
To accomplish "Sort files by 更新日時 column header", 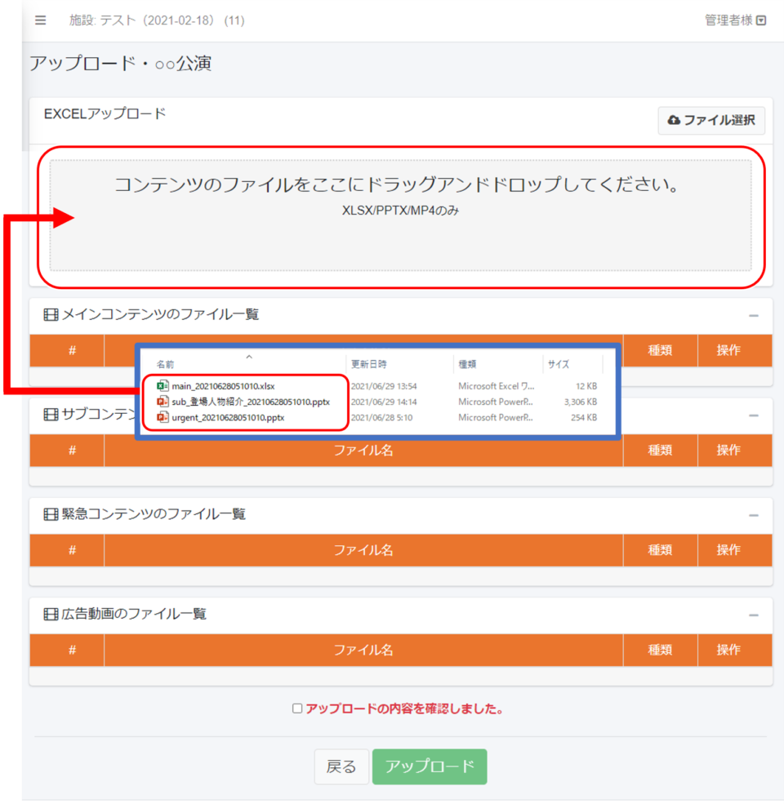I will click(x=369, y=364).
